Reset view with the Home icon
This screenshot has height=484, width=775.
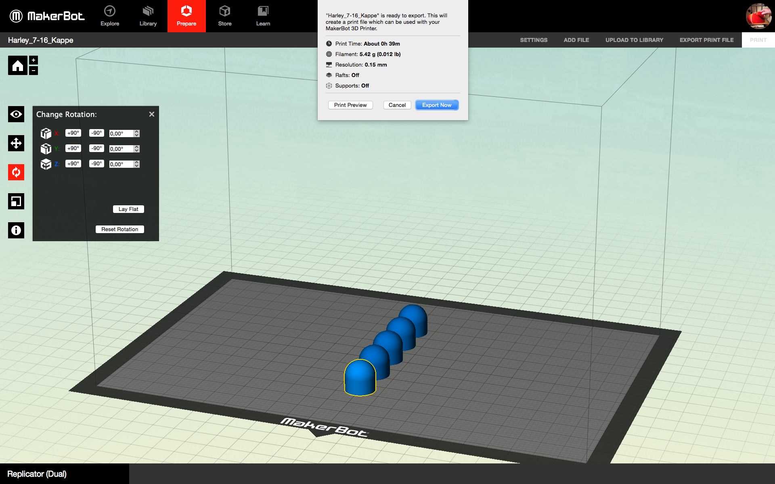click(x=18, y=65)
